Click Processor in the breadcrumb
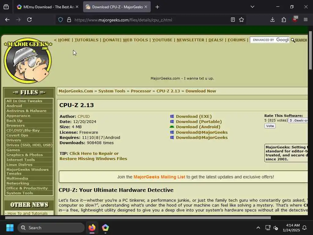 pyautogui.click(x=141, y=91)
